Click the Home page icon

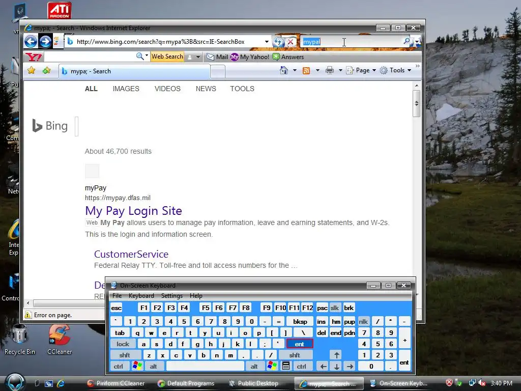(284, 70)
